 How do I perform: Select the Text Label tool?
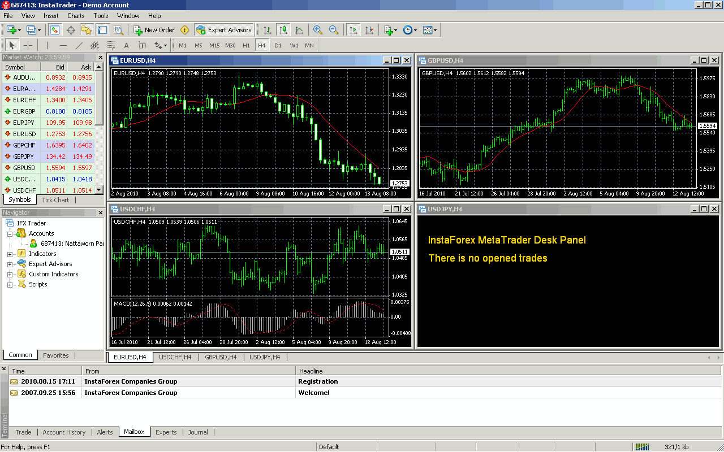coord(143,45)
